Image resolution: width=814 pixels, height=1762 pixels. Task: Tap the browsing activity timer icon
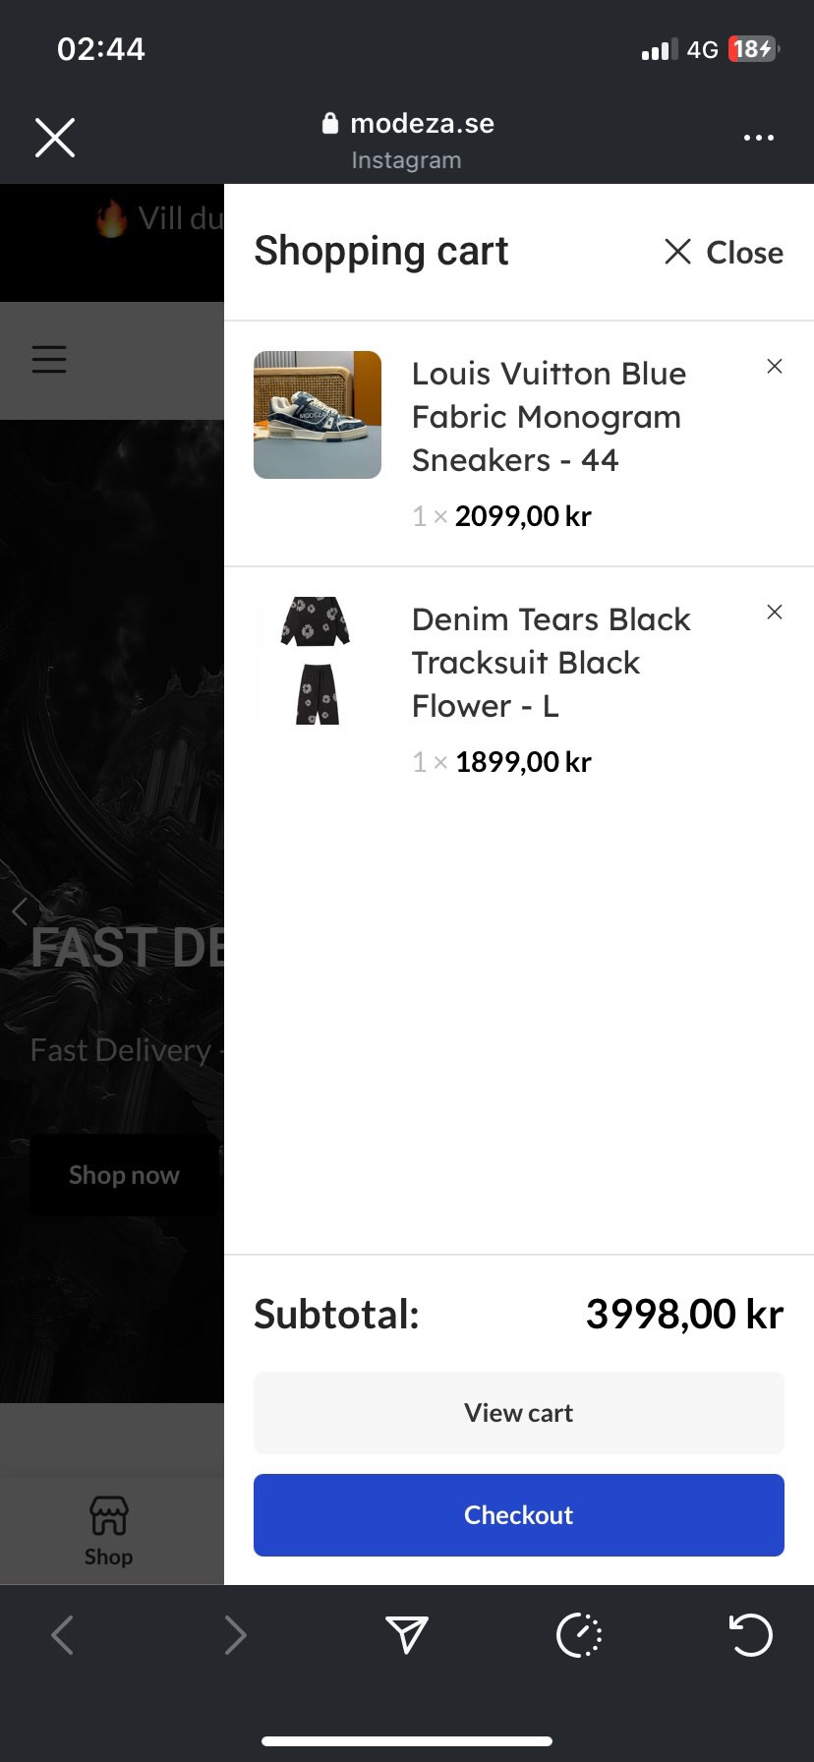coord(579,1635)
